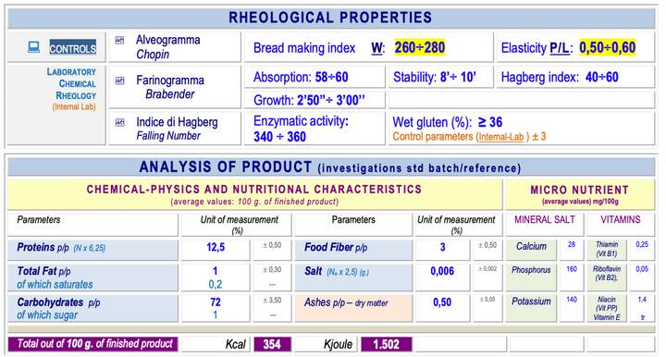
Task: Click the purple 354 Kcal value box
Action: click(272, 344)
